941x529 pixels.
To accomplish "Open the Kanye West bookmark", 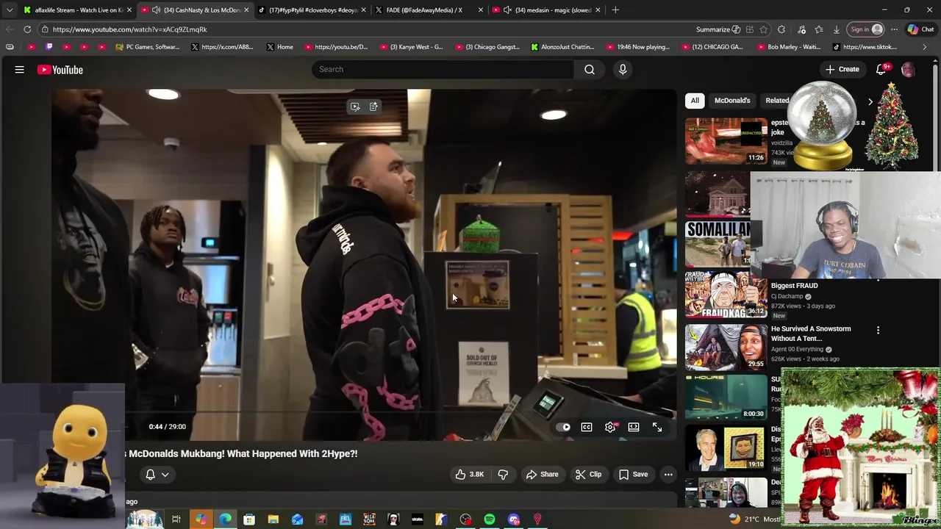I will 411,47.
